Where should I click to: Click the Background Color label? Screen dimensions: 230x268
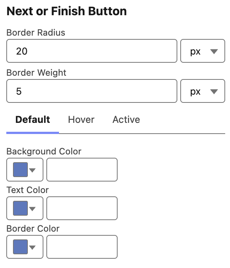click(44, 151)
